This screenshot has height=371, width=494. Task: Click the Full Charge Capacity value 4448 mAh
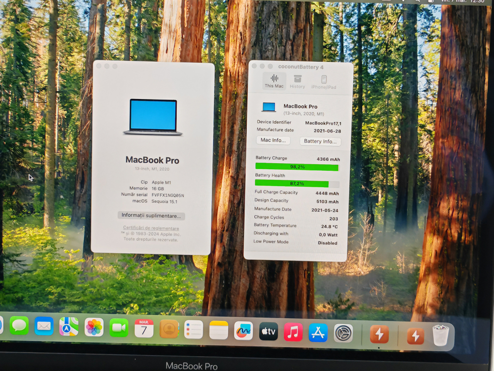pos(327,193)
